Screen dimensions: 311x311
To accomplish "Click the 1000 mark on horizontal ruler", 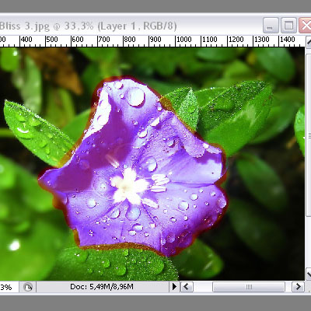I will pyautogui.click(x=183, y=40).
